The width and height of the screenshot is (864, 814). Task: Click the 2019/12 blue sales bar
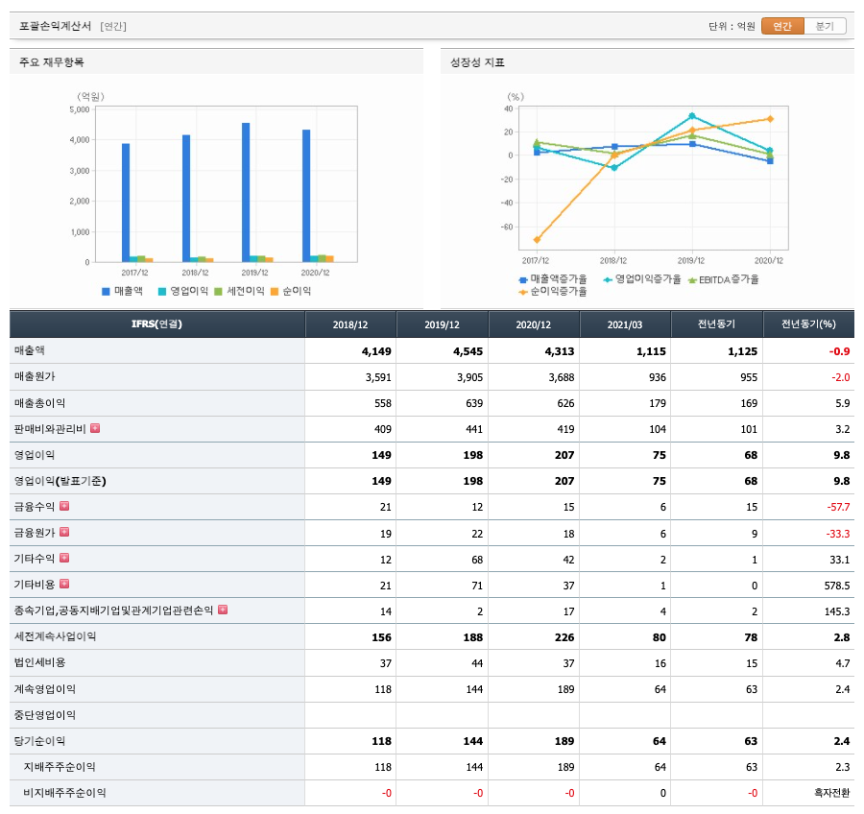(x=246, y=192)
